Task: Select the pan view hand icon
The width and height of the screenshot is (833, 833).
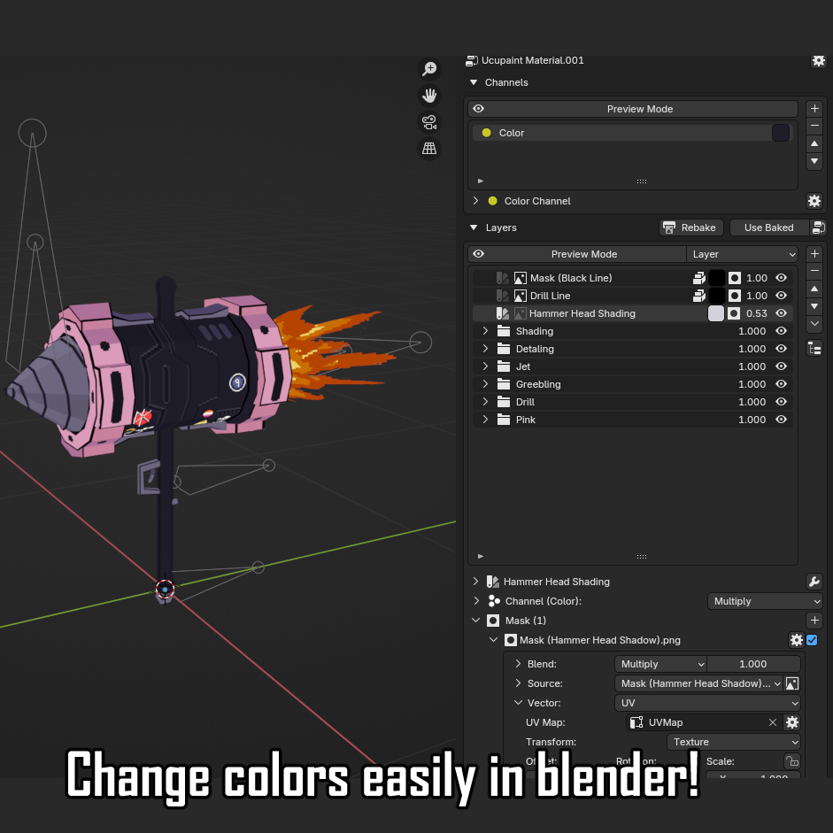Action: click(429, 96)
